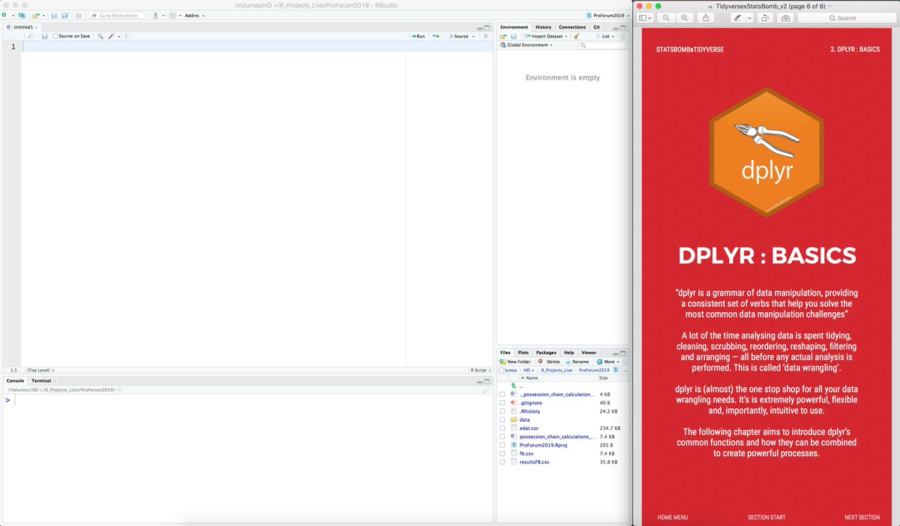Check the box next to the data folder
This screenshot has height=526, width=900.
click(502, 419)
